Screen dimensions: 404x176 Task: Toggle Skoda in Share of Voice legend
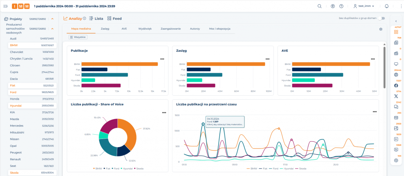coord(138,169)
